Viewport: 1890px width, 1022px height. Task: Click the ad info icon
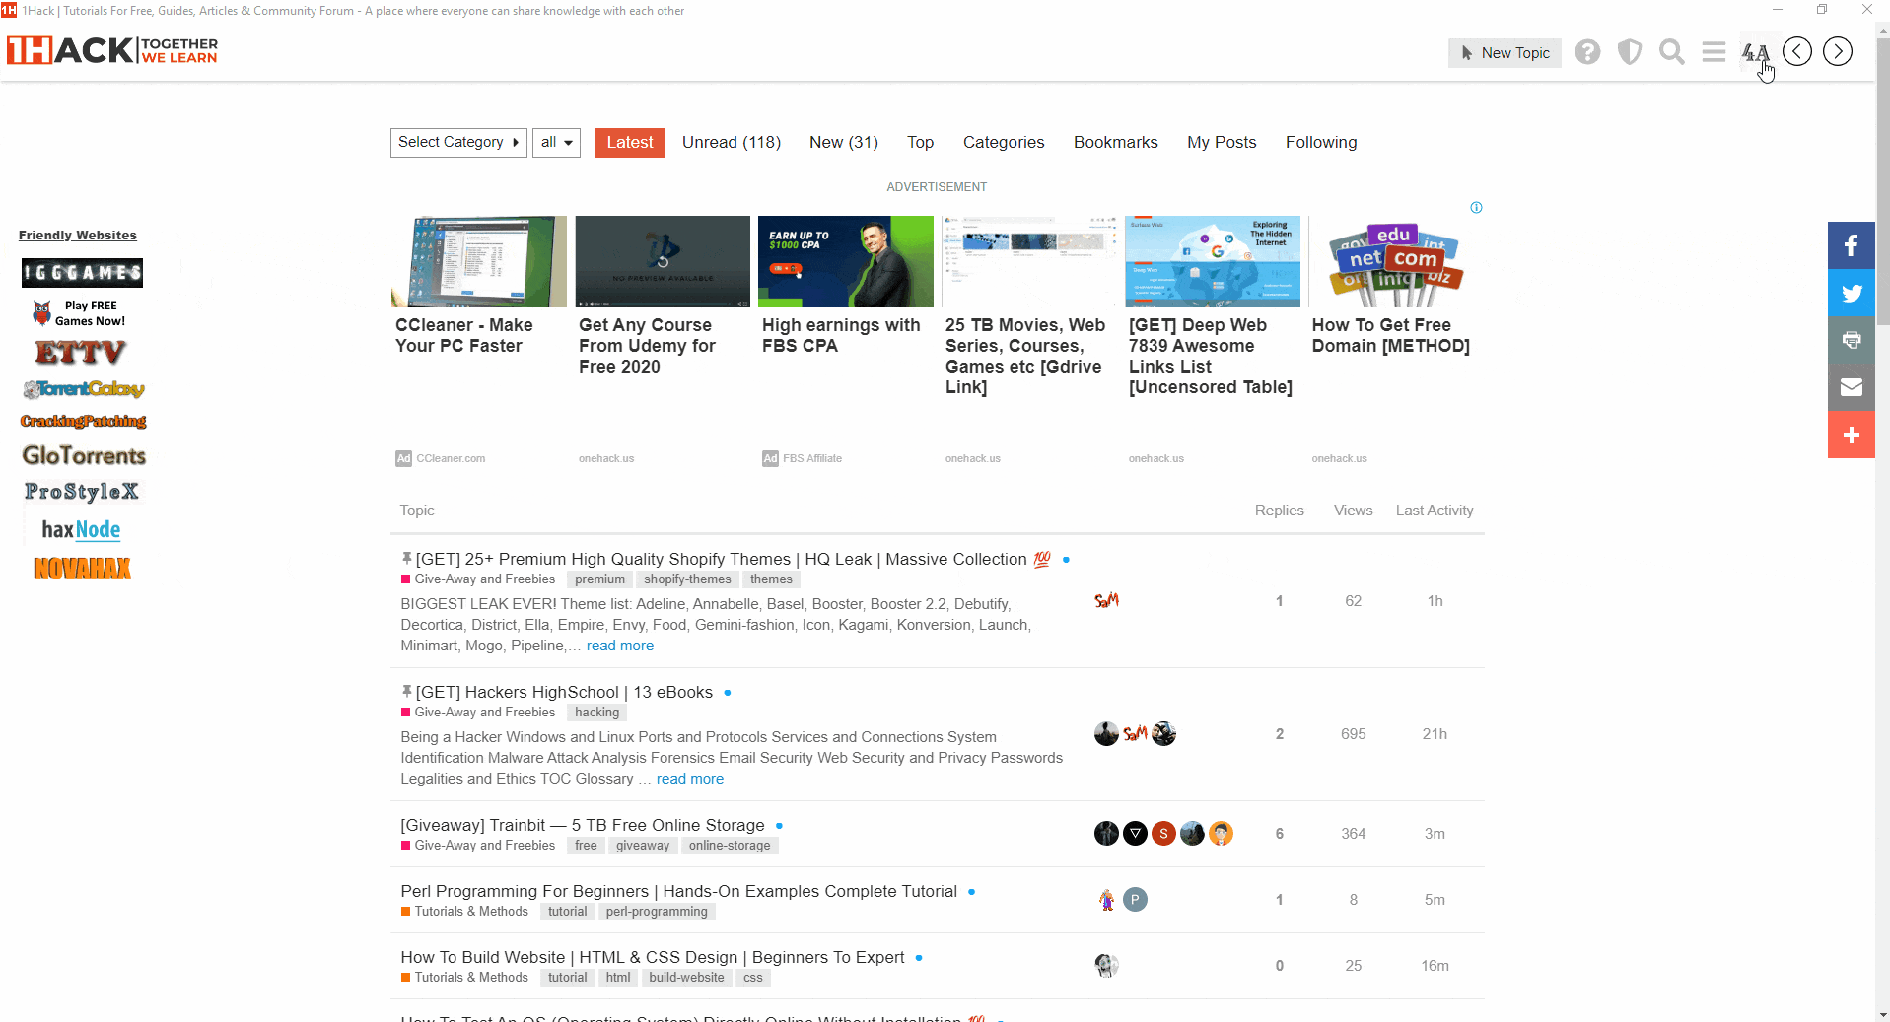point(1476,208)
